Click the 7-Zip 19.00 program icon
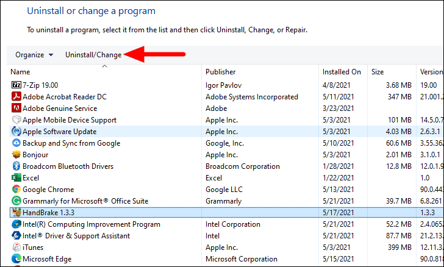Screen dimensions: 444x267 click(x=16, y=85)
